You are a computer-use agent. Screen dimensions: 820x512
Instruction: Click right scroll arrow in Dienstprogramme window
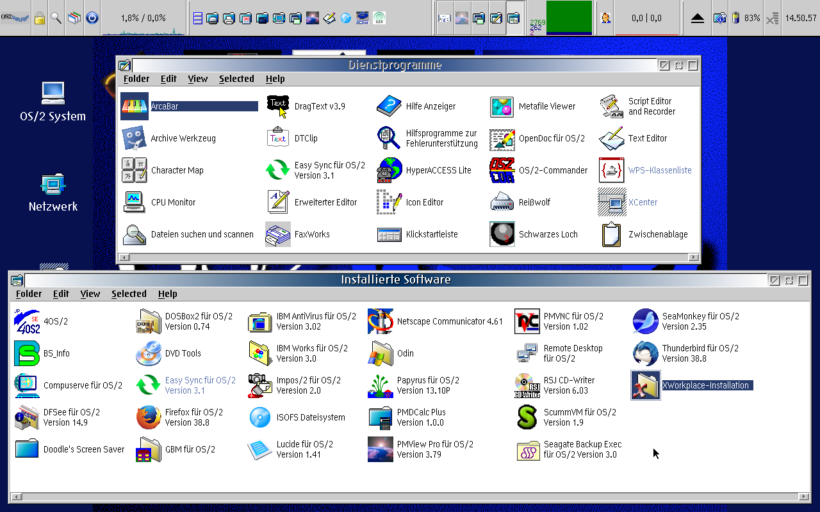pyautogui.click(x=694, y=257)
